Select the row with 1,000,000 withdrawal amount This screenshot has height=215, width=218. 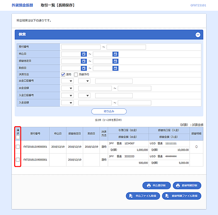point(18,147)
